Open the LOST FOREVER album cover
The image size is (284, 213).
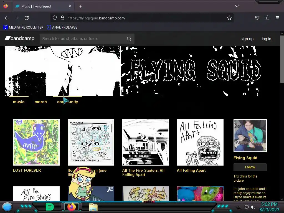coord(36,142)
